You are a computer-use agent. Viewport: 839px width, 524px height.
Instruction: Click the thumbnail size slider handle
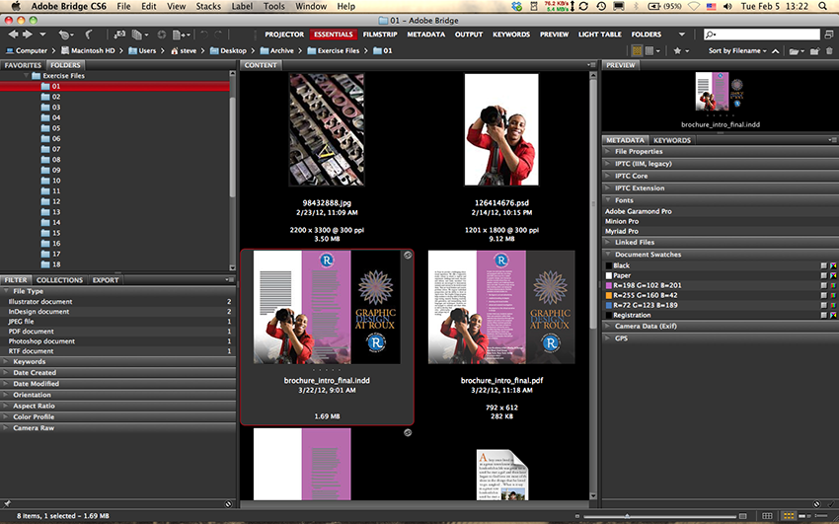(627, 516)
